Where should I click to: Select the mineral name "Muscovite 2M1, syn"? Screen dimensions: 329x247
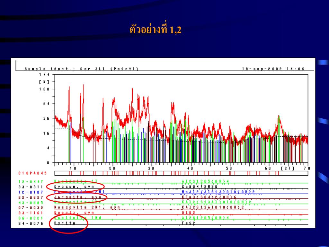click(x=87, y=207)
